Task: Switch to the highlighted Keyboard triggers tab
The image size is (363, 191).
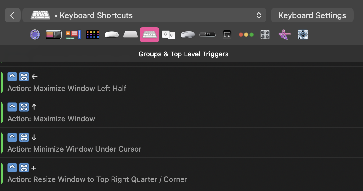Action: [149, 35]
